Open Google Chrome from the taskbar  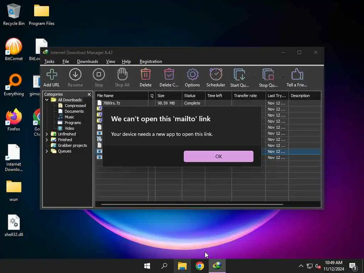click(x=200, y=266)
